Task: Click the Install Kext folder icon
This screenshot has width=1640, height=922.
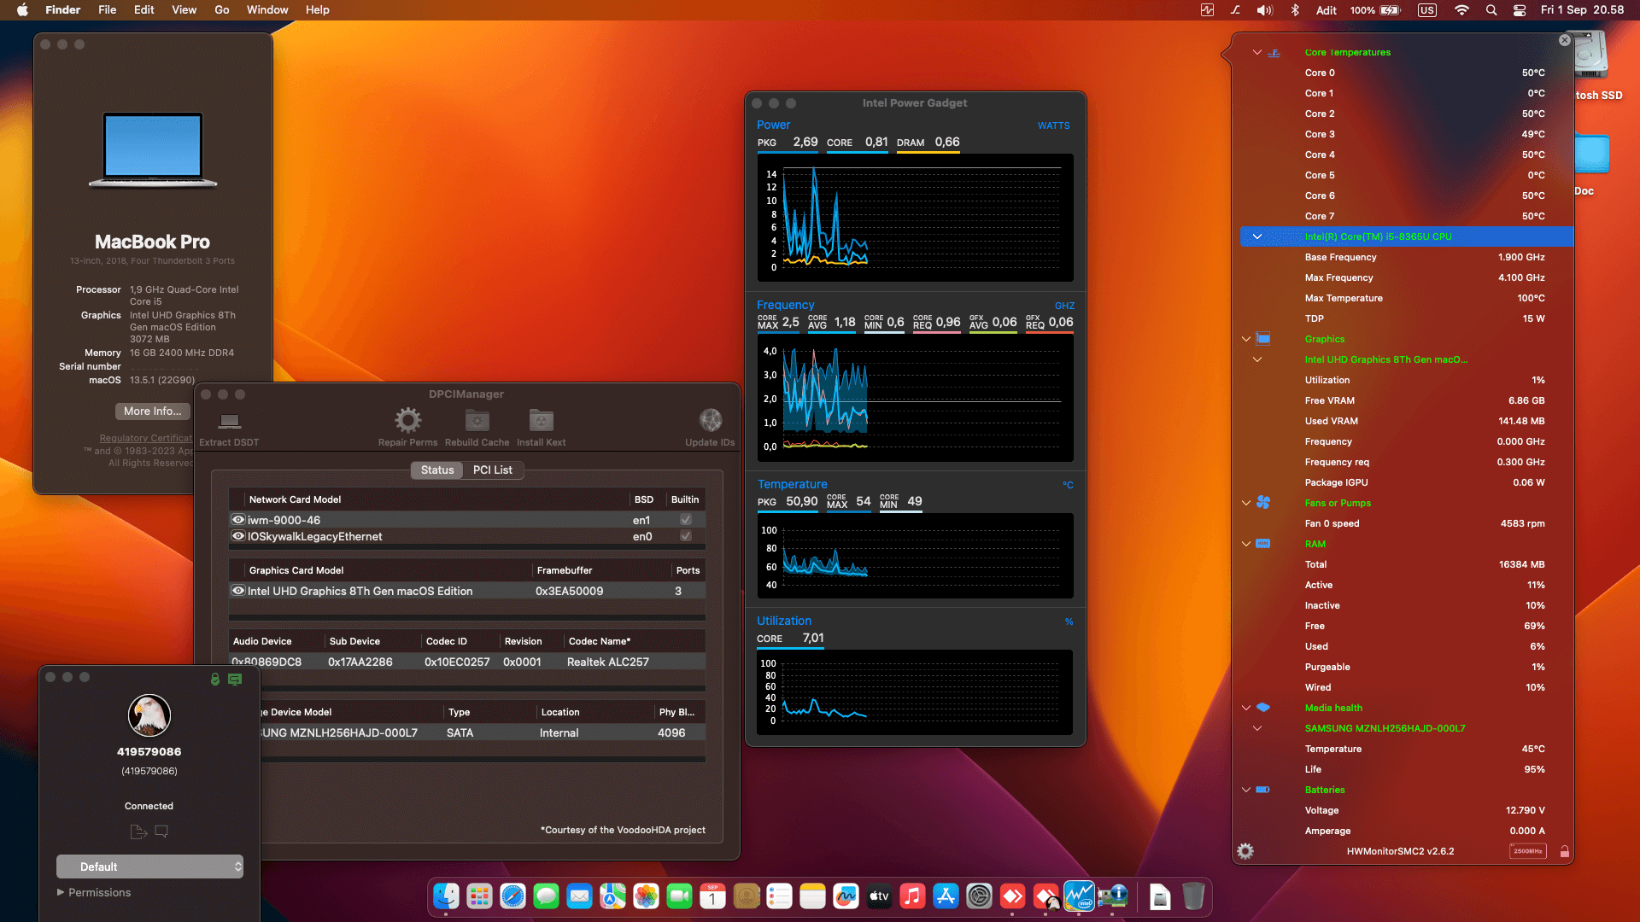Action: tap(540, 420)
